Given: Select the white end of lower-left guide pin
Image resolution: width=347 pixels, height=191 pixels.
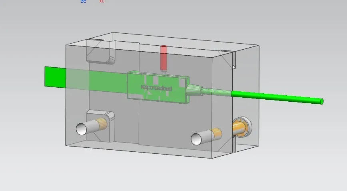Looking at the screenshot, I should pos(82,129).
